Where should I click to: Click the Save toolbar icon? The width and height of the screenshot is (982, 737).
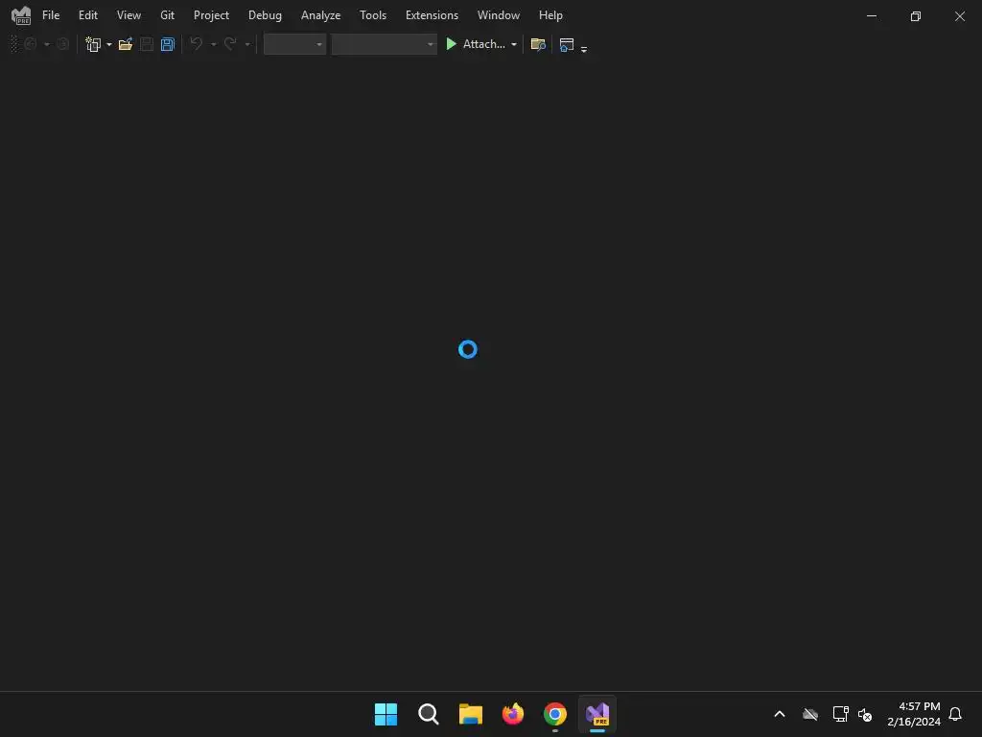147,44
